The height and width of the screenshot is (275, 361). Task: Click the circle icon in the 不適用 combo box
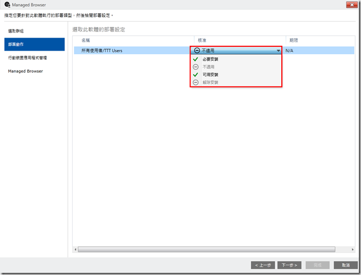197,51
